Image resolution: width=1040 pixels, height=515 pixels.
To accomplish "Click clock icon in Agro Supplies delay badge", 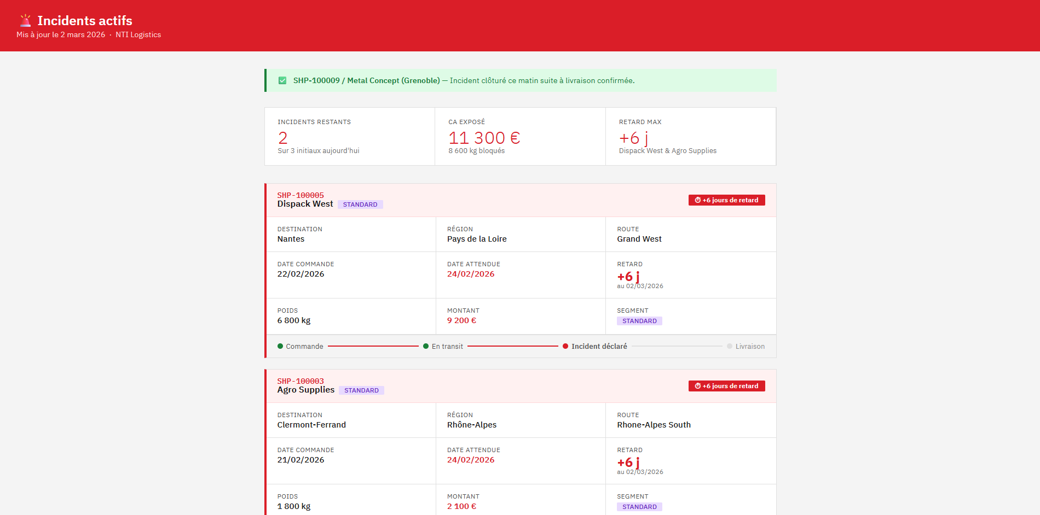I will tap(698, 386).
